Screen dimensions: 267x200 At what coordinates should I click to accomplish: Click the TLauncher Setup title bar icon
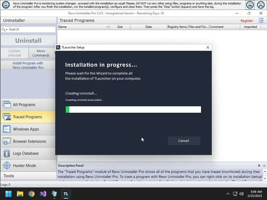tap(58, 47)
